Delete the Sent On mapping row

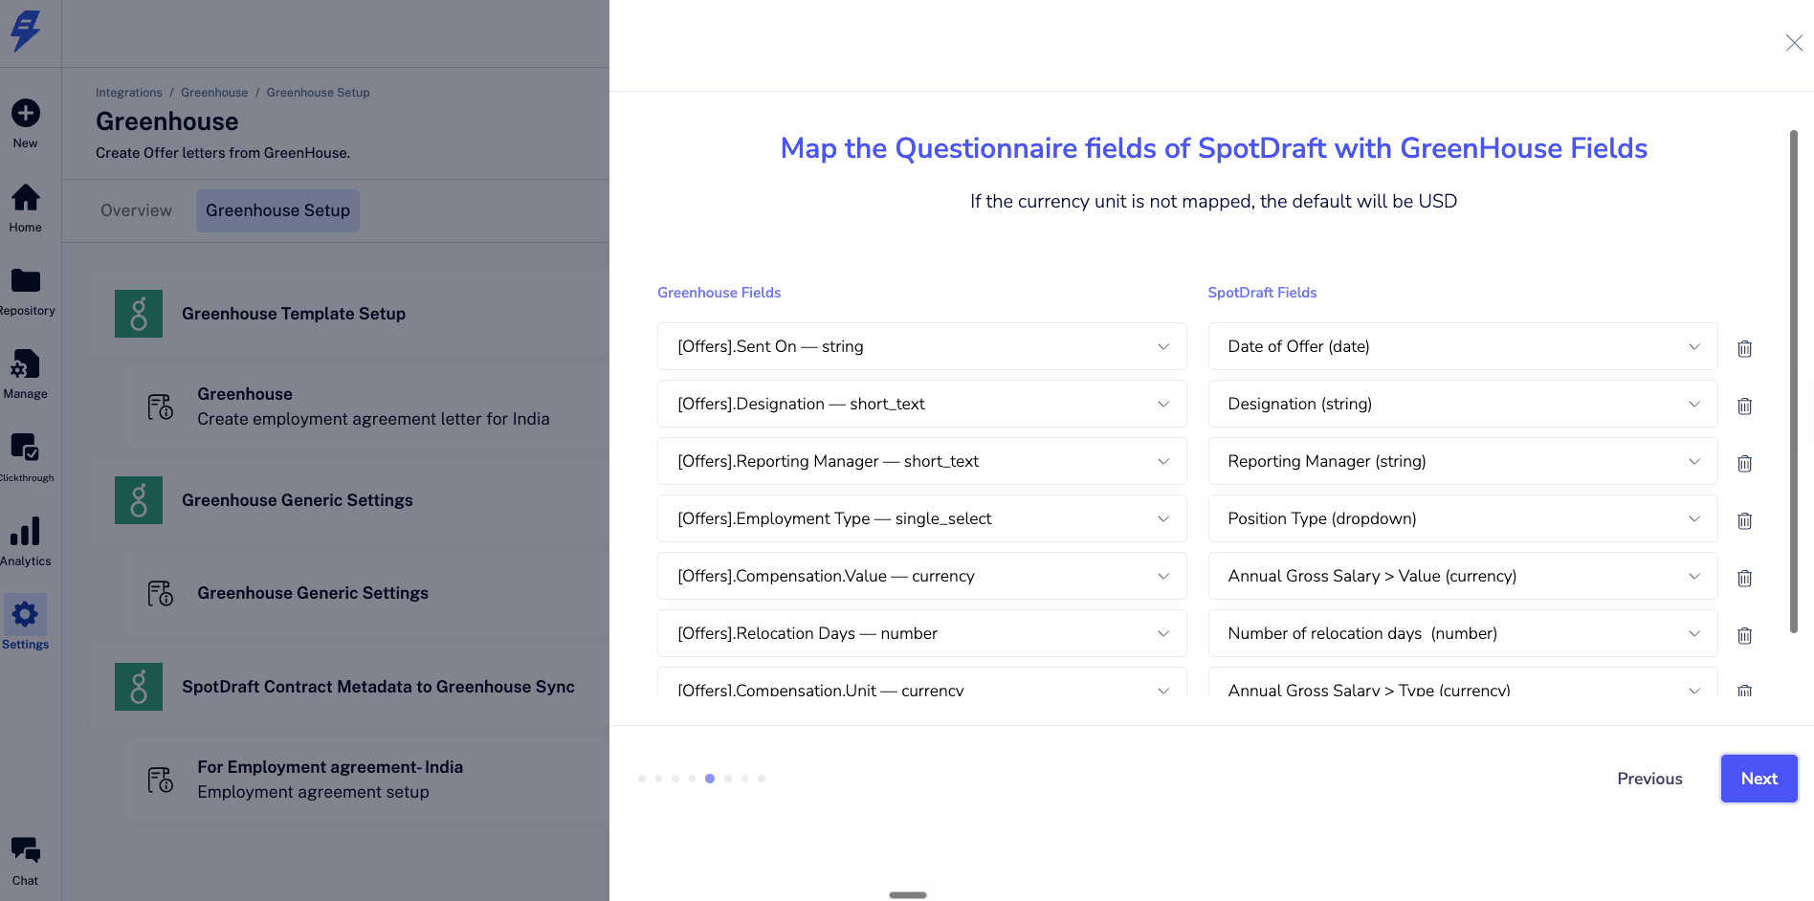pyautogui.click(x=1744, y=348)
